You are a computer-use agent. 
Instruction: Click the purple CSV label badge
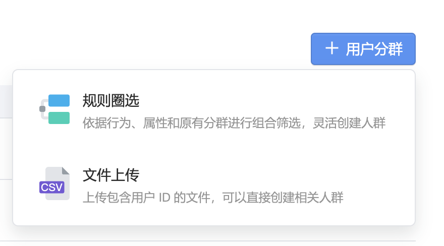click(x=51, y=187)
